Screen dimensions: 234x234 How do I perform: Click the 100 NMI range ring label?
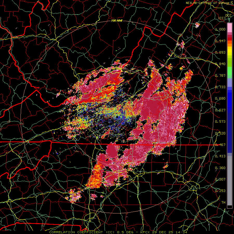(117, 21)
